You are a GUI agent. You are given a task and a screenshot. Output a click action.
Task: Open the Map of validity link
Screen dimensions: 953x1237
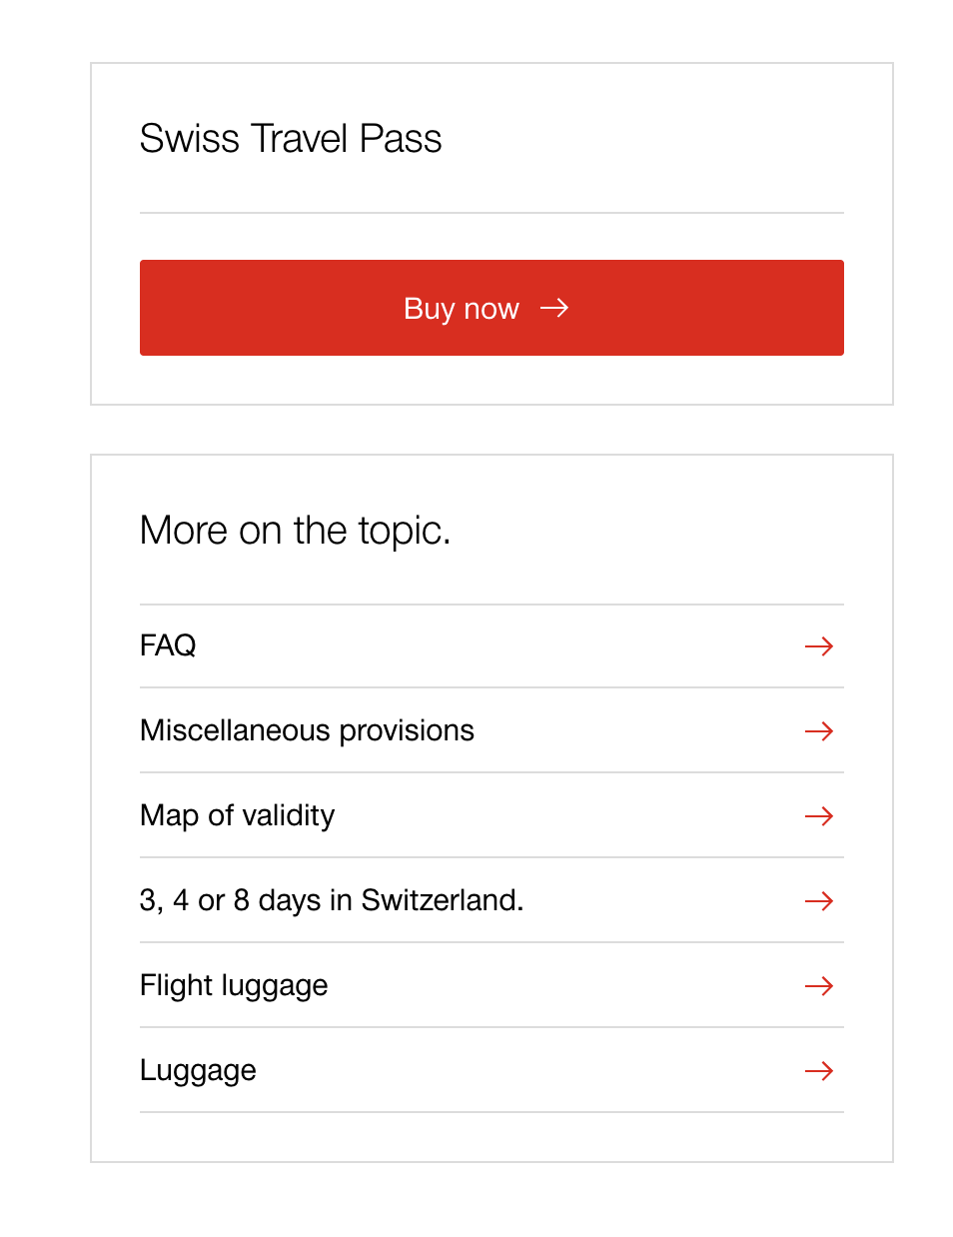(x=237, y=815)
